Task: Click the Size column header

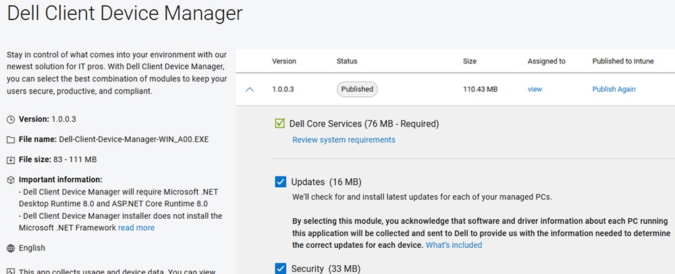Action: point(470,61)
